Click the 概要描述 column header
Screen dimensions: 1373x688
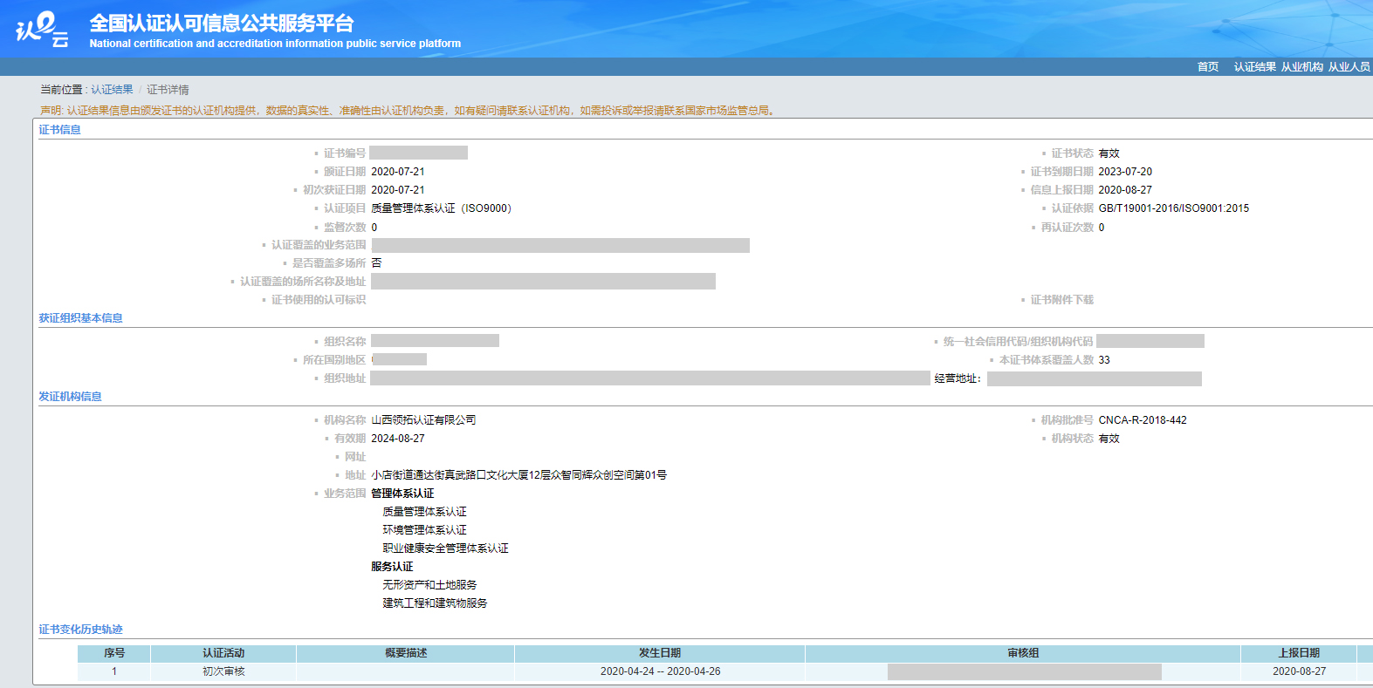[x=406, y=653]
